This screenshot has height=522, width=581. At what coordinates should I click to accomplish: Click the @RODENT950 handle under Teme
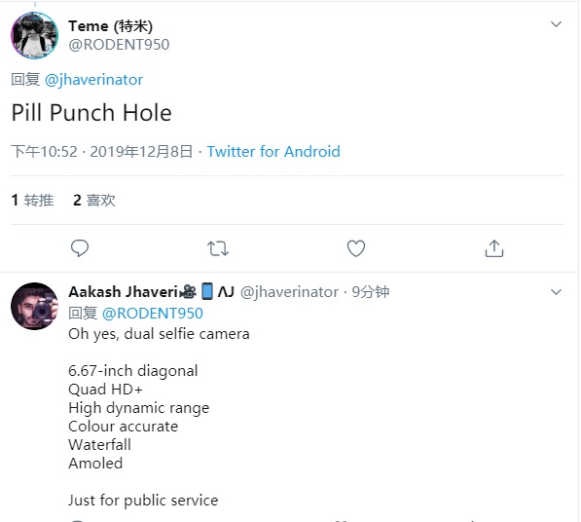119,45
